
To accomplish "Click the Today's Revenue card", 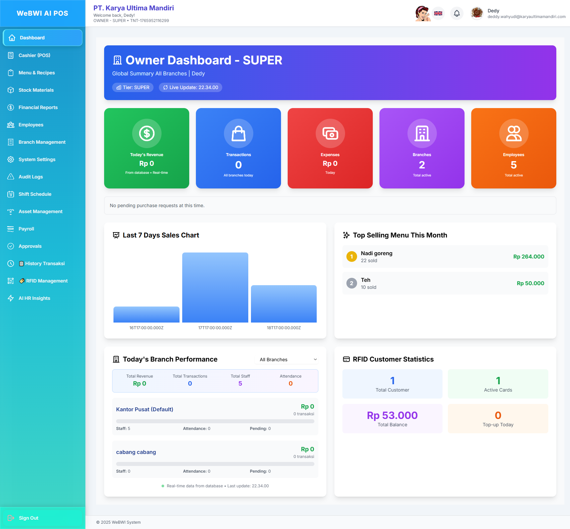I will [147, 148].
